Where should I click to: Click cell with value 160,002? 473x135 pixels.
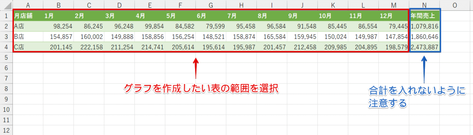point(89,37)
